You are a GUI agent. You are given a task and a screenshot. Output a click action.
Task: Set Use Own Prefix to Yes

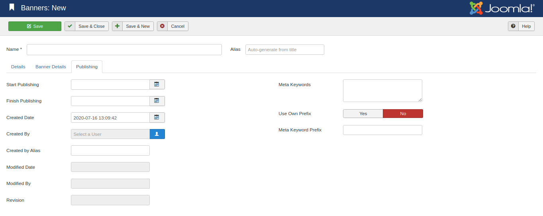pos(363,114)
